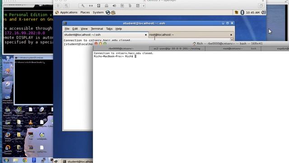289x163 pixels.
Task: Click yellow minimize button of Mac Terminal
Action: click(100, 44)
